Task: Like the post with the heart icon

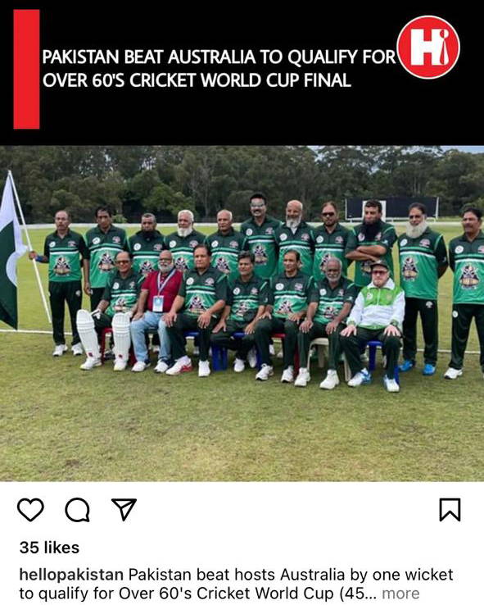Action: click(x=30, y=510)
